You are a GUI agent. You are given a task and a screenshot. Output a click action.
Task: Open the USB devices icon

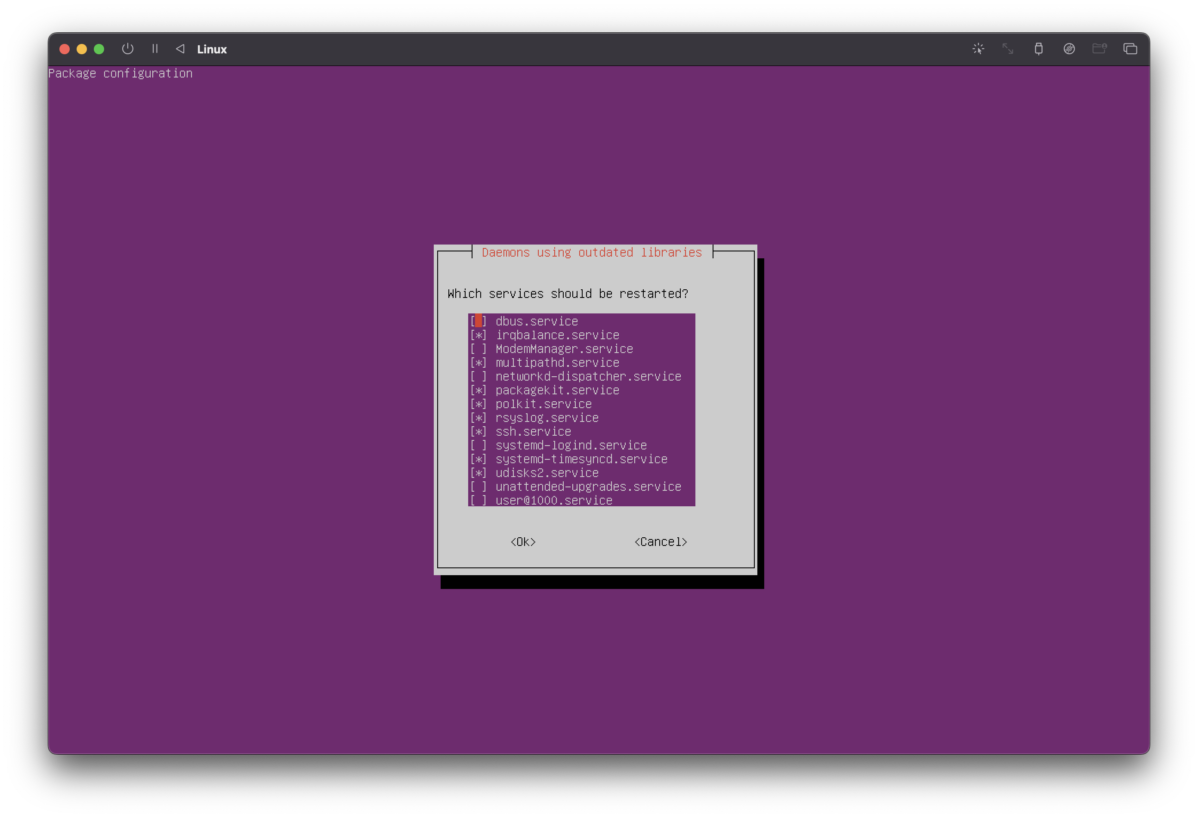(1038, 49)
